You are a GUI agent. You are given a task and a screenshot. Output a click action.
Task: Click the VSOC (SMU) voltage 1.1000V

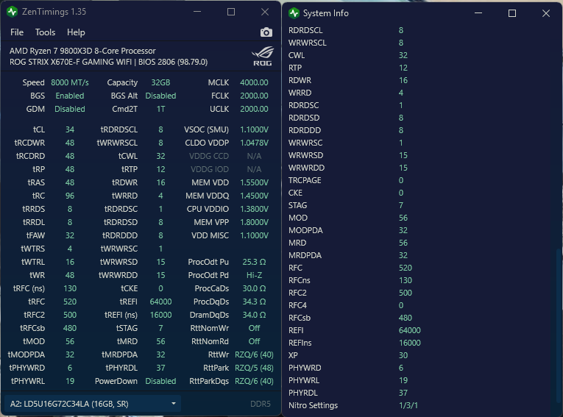[254, 129]
